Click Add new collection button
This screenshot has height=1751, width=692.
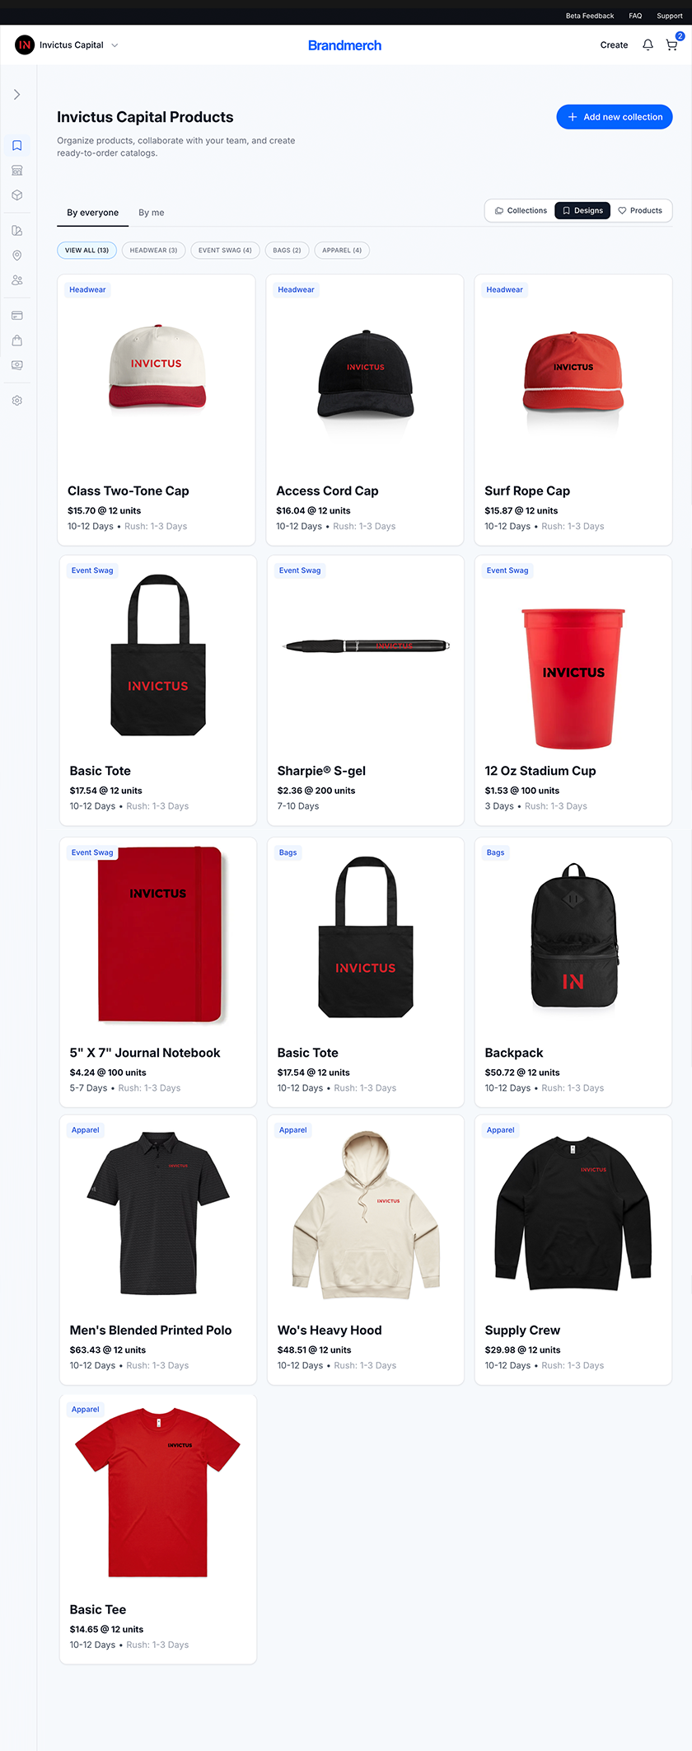615,117
